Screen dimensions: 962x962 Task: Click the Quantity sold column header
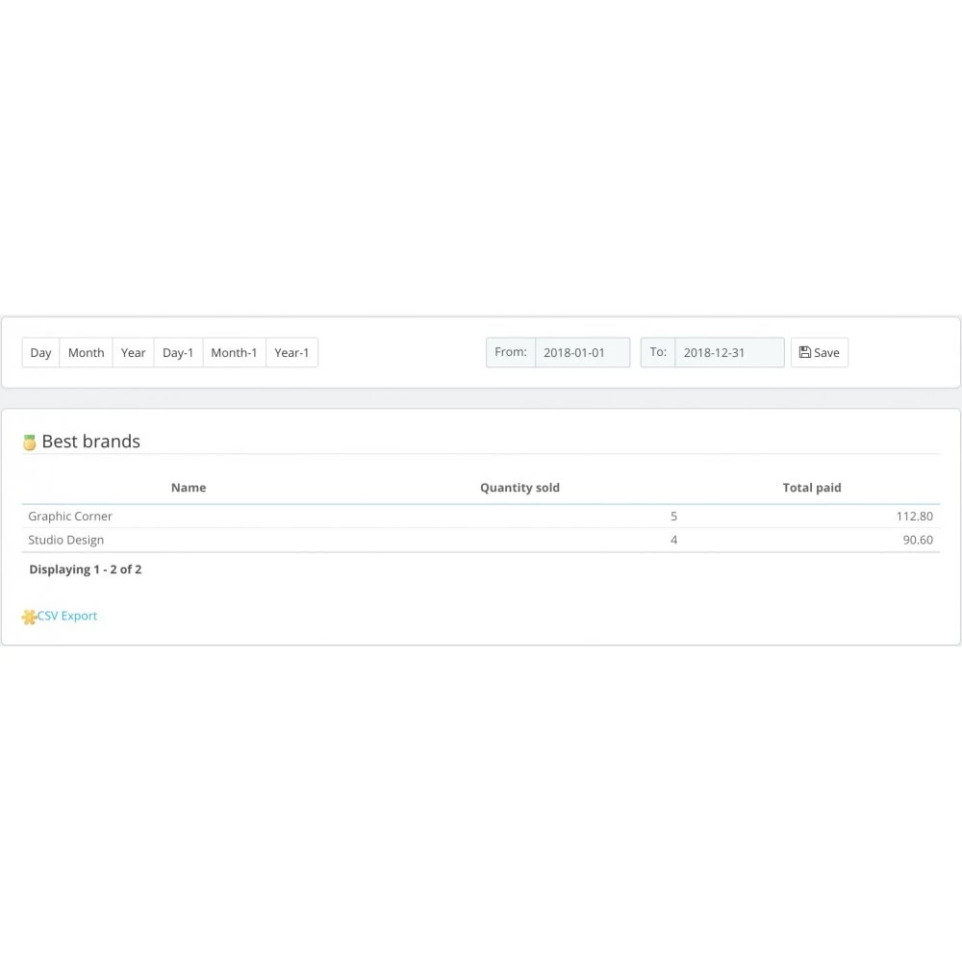point(519,488)
